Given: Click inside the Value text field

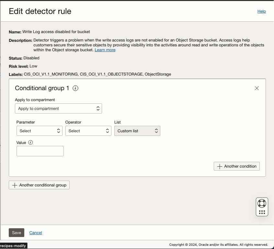Looking at the screenshot, I should [40, 151].
